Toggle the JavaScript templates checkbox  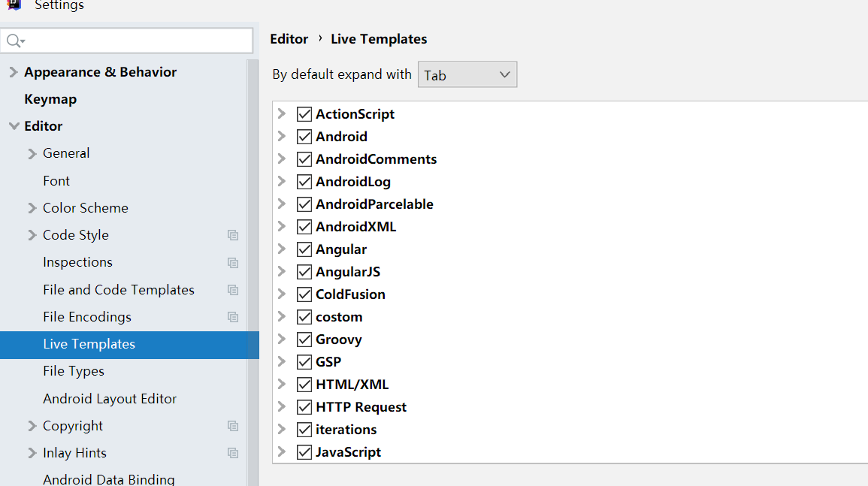[304, 452]
